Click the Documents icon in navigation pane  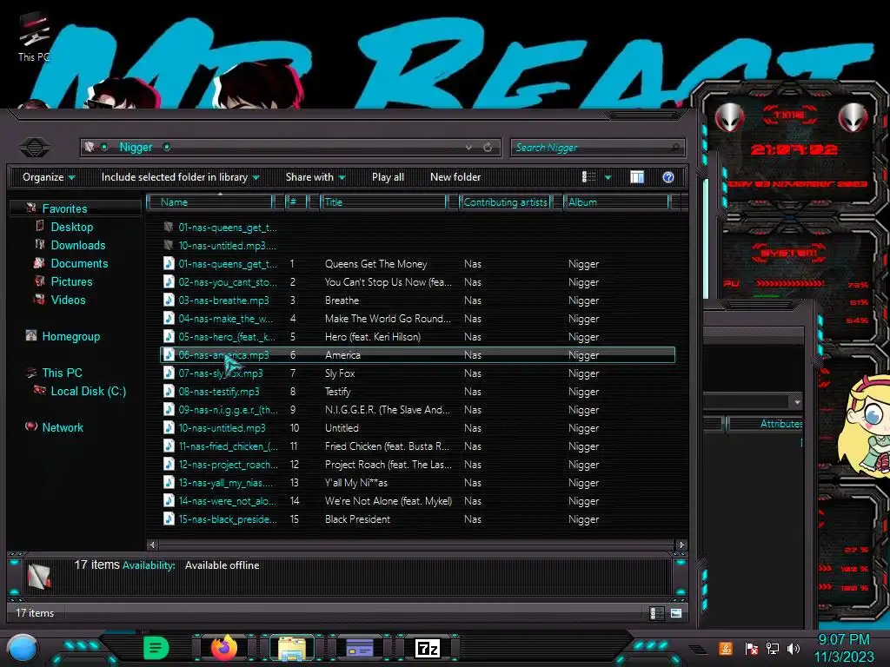[39, 263]
